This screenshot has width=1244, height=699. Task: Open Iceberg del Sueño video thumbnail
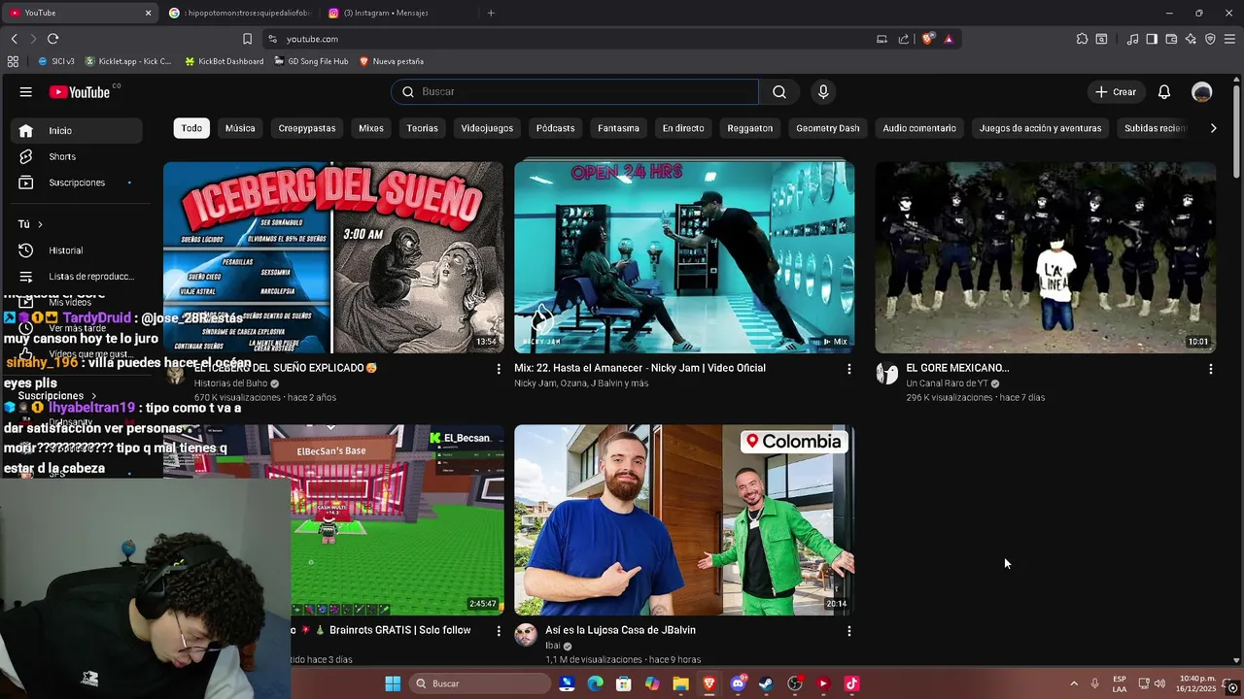333,257
